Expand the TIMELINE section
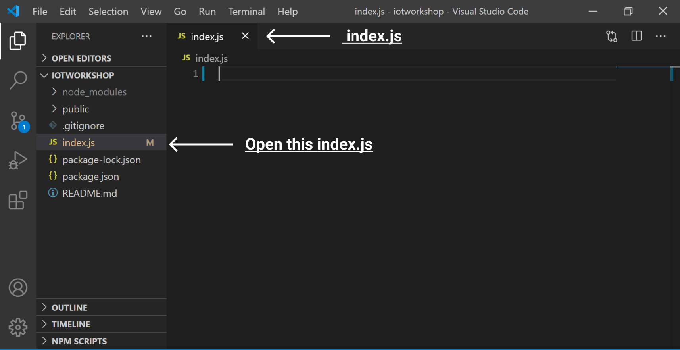The width and height of the screenshot is (680, 350). (x=102, y=324)
